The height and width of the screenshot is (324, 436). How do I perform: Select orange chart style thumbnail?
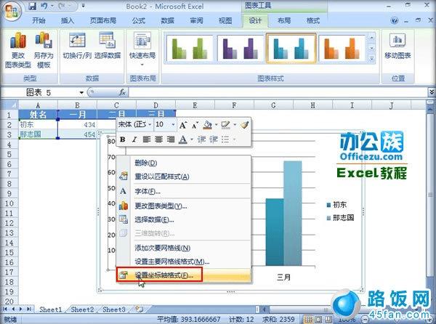pos(342,49)
